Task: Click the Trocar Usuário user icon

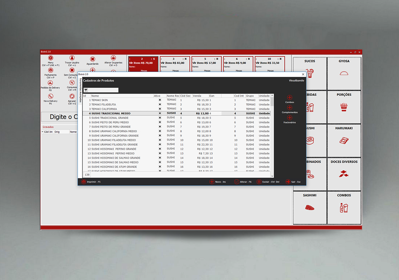Action: 72,58
